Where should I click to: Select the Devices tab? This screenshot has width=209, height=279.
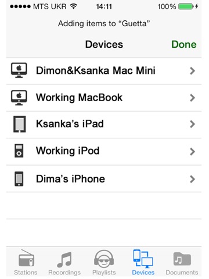click(x=143, y=262)
